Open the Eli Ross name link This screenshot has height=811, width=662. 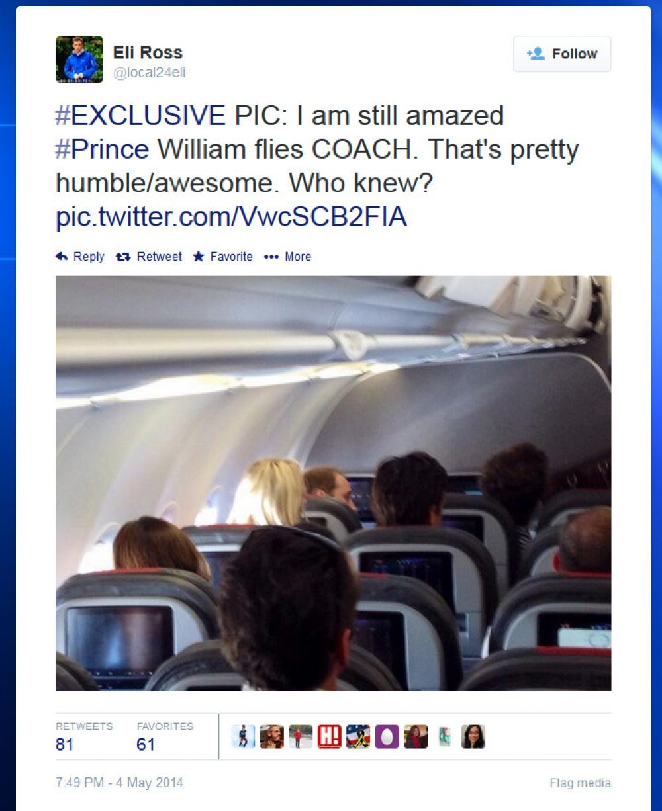tap(148, 52)
